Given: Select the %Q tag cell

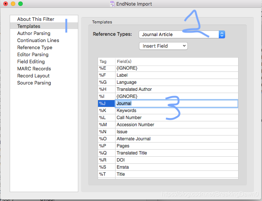Looking at the screenshot, I should pos(107,153).
